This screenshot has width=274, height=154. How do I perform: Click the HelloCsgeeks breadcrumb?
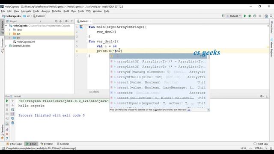tap(12, 16)
